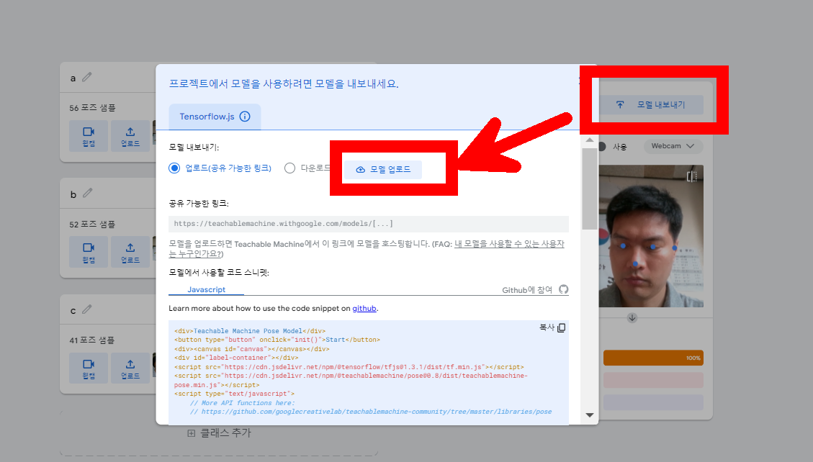813x462 pixels.
Task: Open FAQ link about who can use the model
Action: [x=367, y=248]
